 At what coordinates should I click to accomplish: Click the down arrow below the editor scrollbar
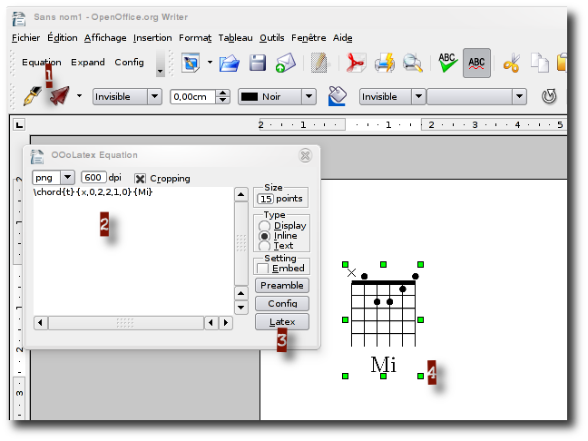click(240, 308)
